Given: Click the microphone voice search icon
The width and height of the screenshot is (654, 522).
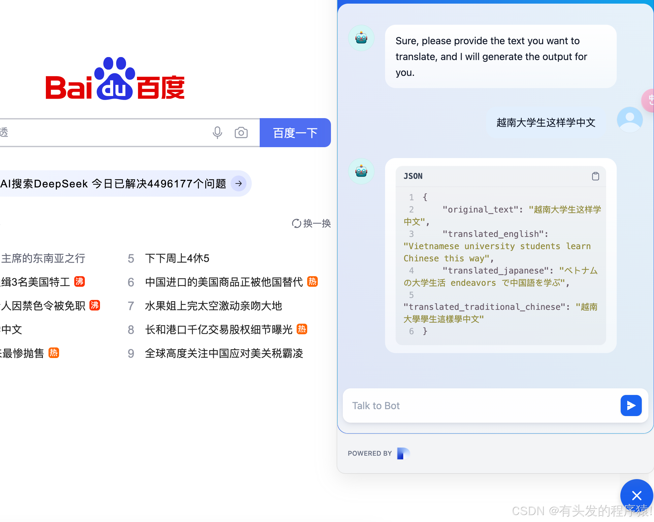Looking at the screenshot, I should [217, 133].
